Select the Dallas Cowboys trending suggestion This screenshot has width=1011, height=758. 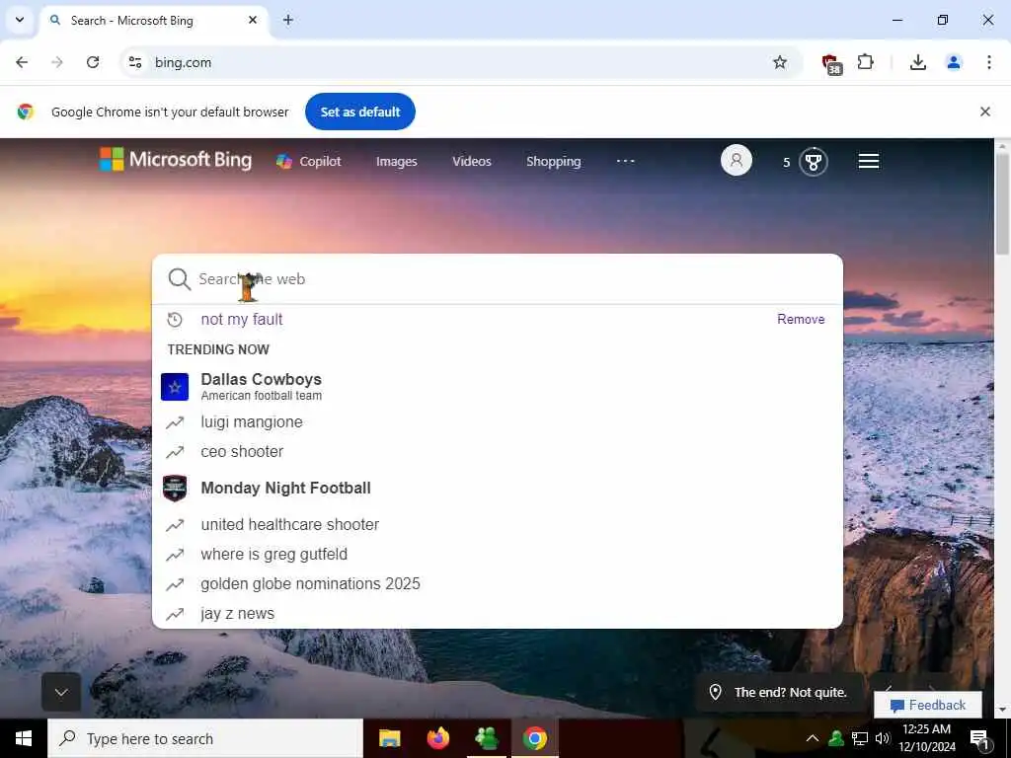point(498,387)
